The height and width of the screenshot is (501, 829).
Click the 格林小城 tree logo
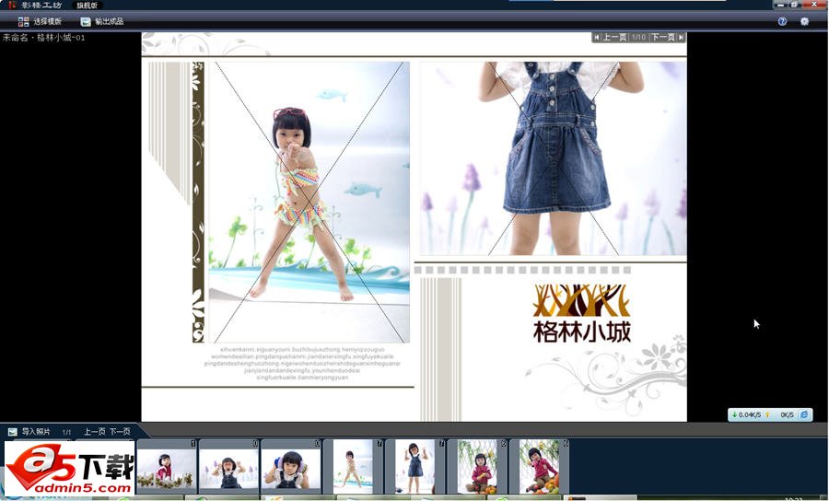581,313
